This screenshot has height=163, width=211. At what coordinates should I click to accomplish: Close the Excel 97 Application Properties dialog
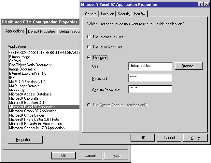206,5
